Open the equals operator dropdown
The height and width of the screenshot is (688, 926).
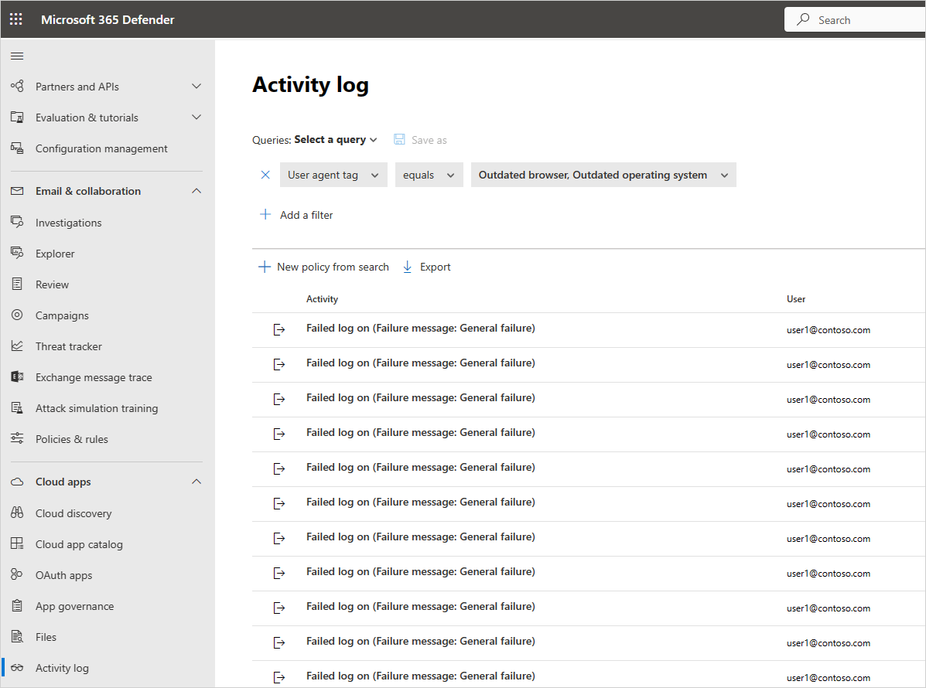click(429, 175)
